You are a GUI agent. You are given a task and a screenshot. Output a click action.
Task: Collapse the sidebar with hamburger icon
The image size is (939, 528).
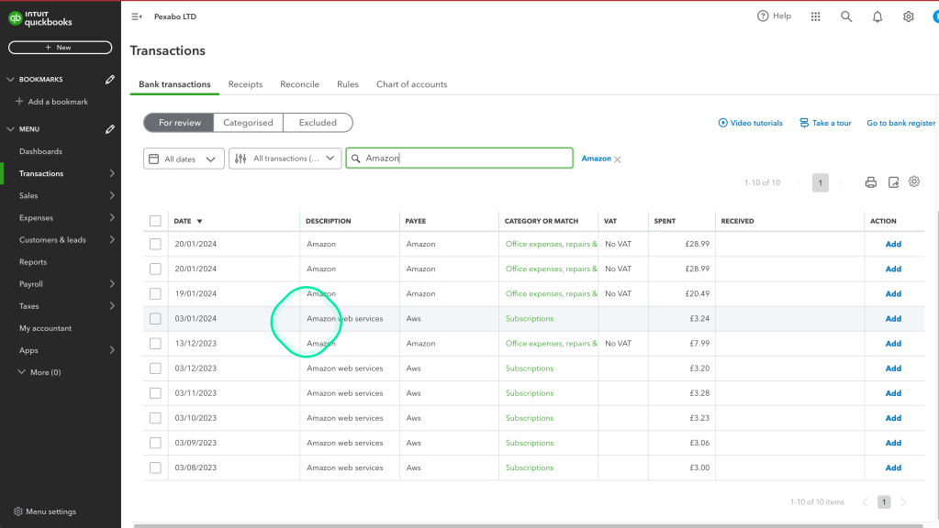(137, 16)
